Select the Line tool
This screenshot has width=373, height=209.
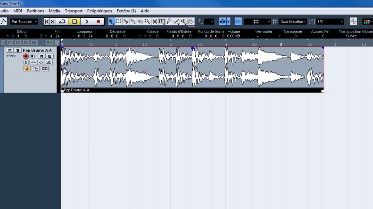point(176,21)
